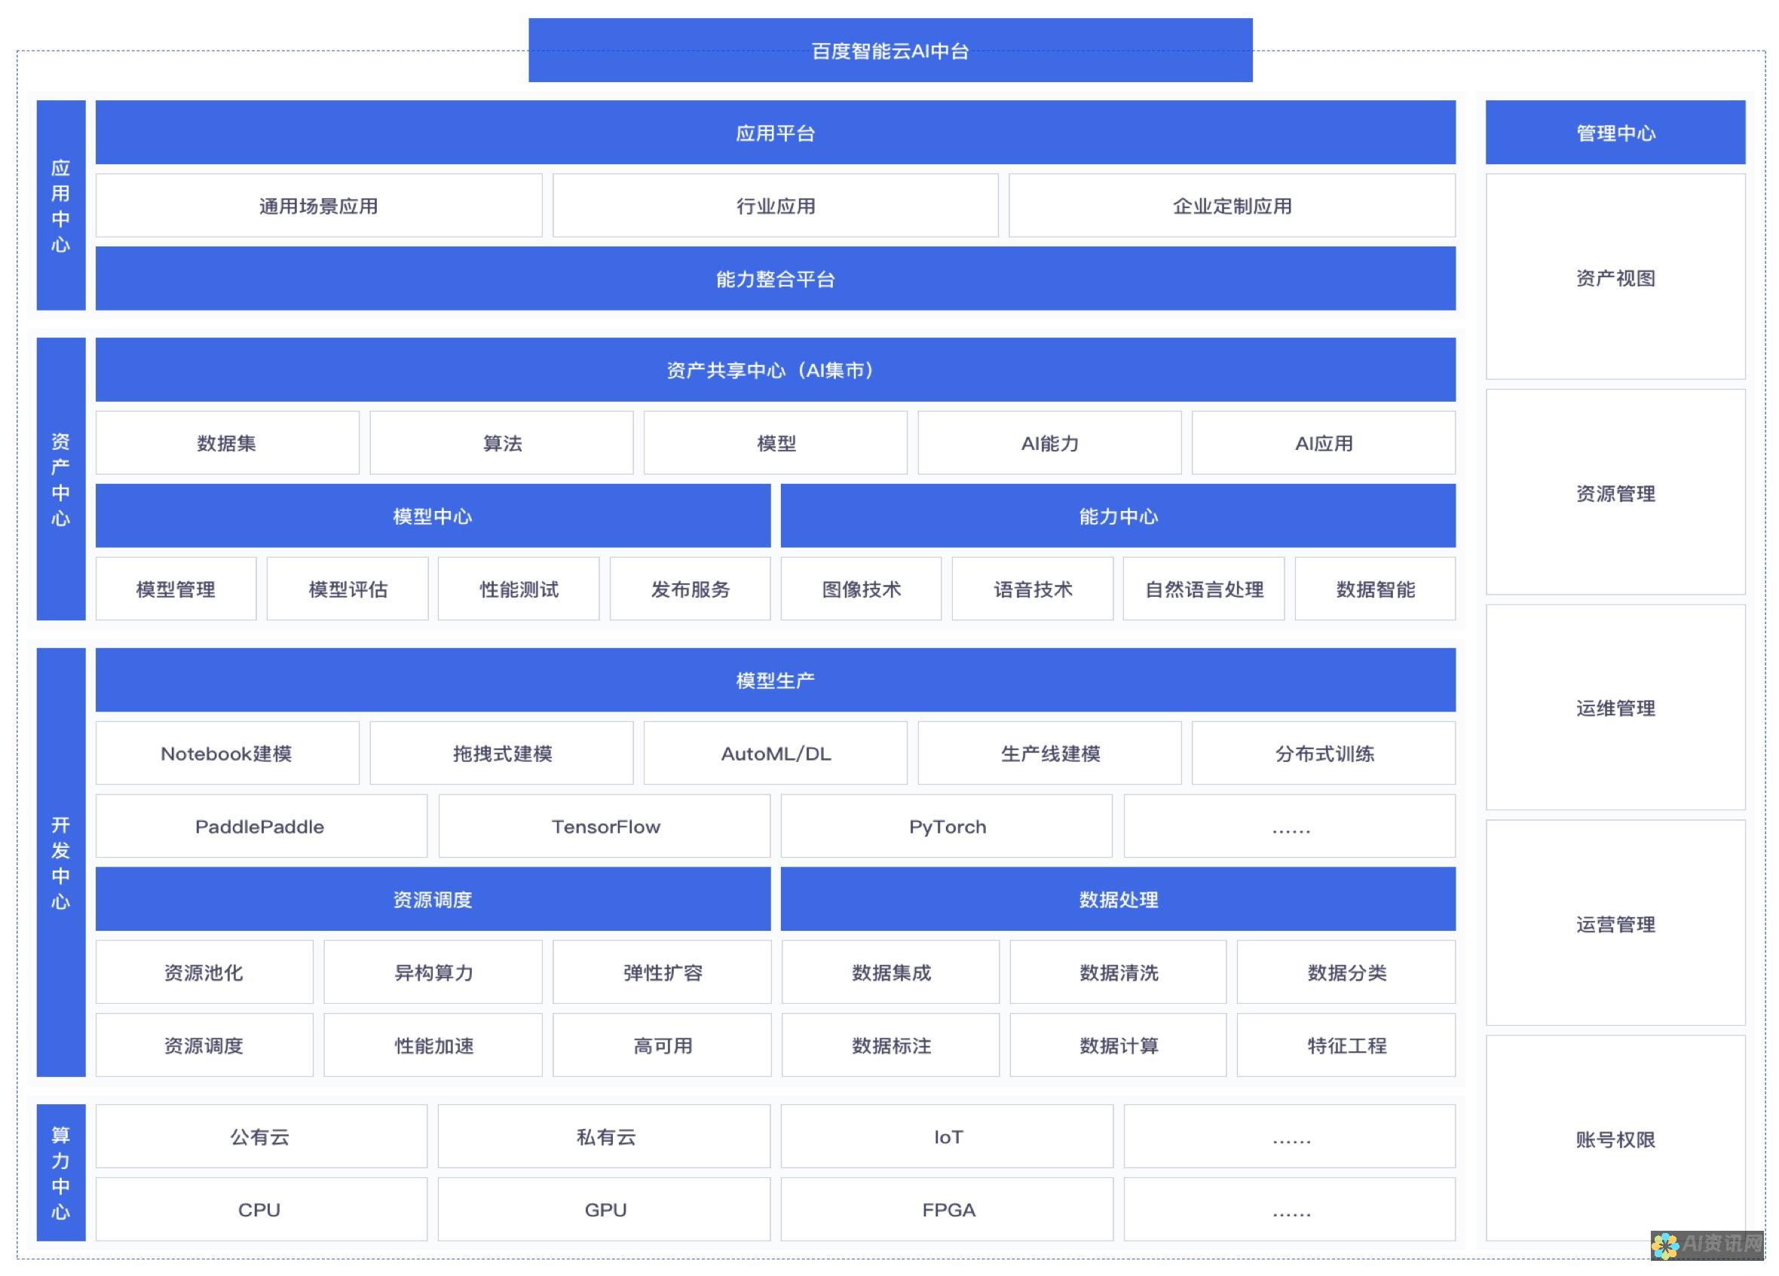Click the 应用平台 platform icon
Image resolution: width=1779 pixels, height=1276 pixels.
click(773, 131)
